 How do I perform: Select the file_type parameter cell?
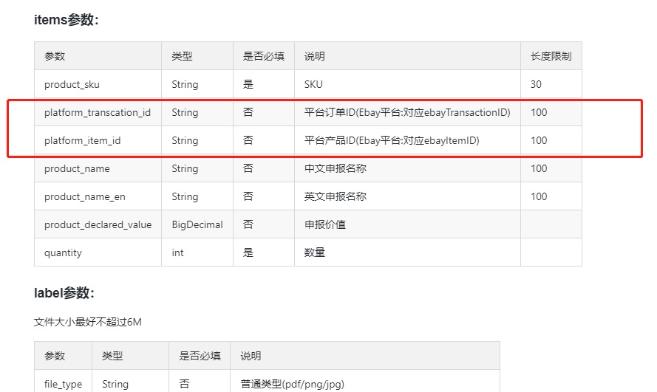pos(63,384)
